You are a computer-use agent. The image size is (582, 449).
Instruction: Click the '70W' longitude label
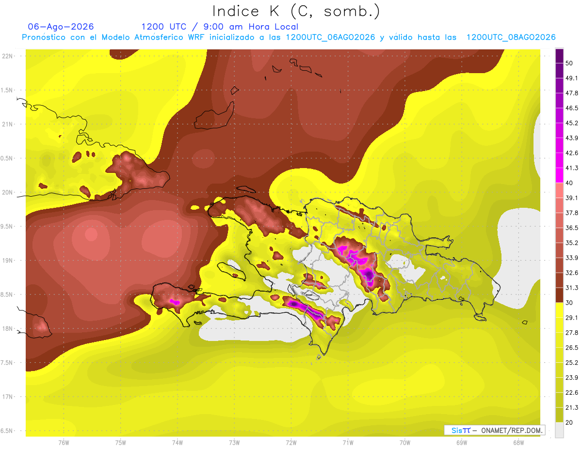click(405, 442)
